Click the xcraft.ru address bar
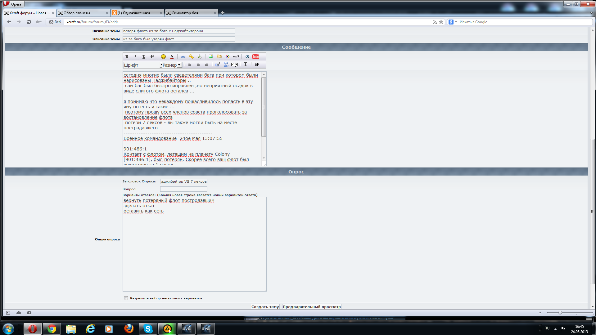 248,22
